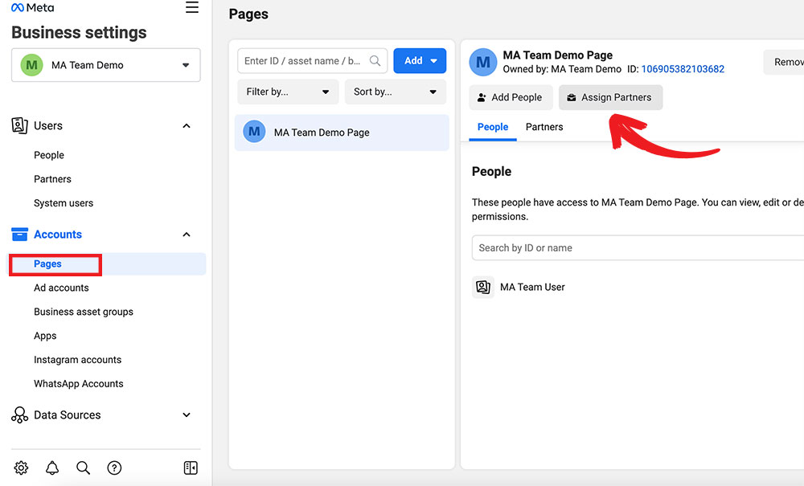
Task: Click the page ID 106905382103682 link
Action: pos(683,69)
